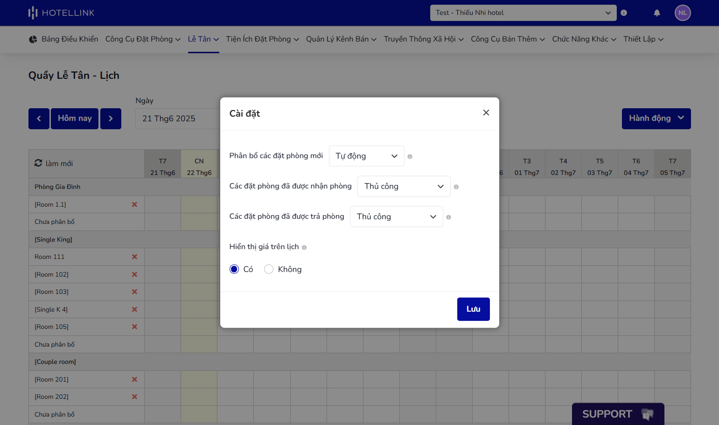Click the info icon beside hotel selector

[624, 13]
